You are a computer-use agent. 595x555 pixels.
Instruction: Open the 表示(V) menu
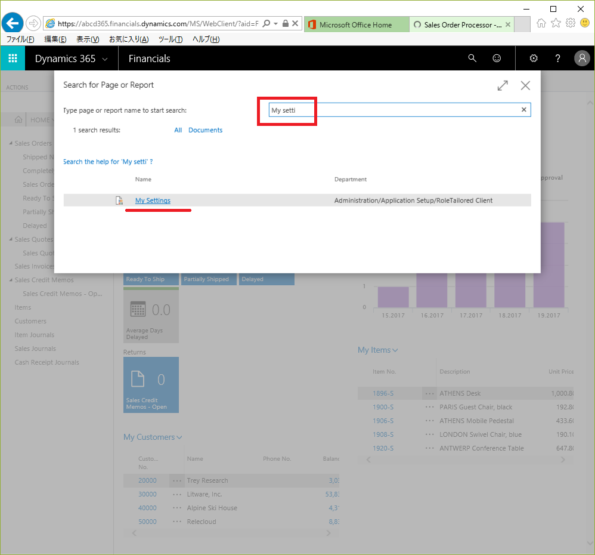88,39
